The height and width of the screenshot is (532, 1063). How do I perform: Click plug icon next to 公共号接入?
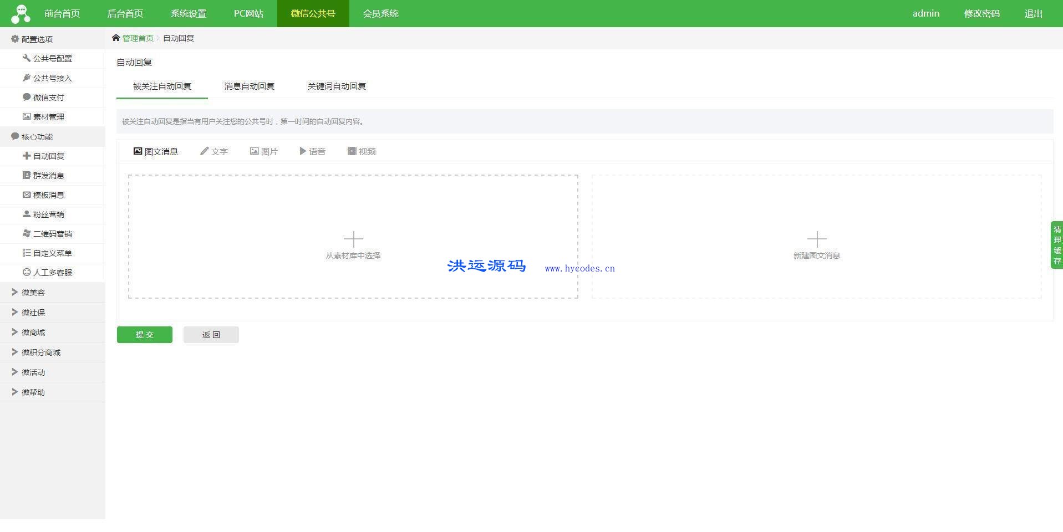click(x=26, y=78)
